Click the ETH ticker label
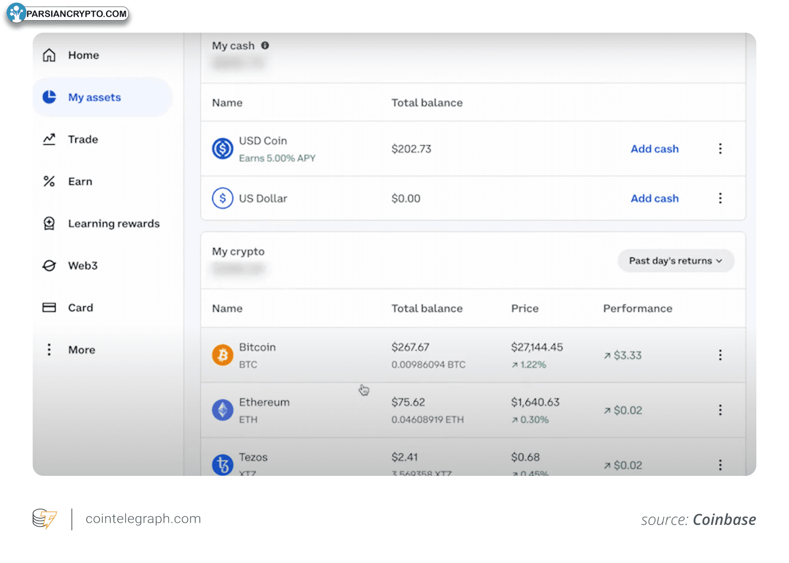This screenshot has height=563, width=789. coord(248,420)
